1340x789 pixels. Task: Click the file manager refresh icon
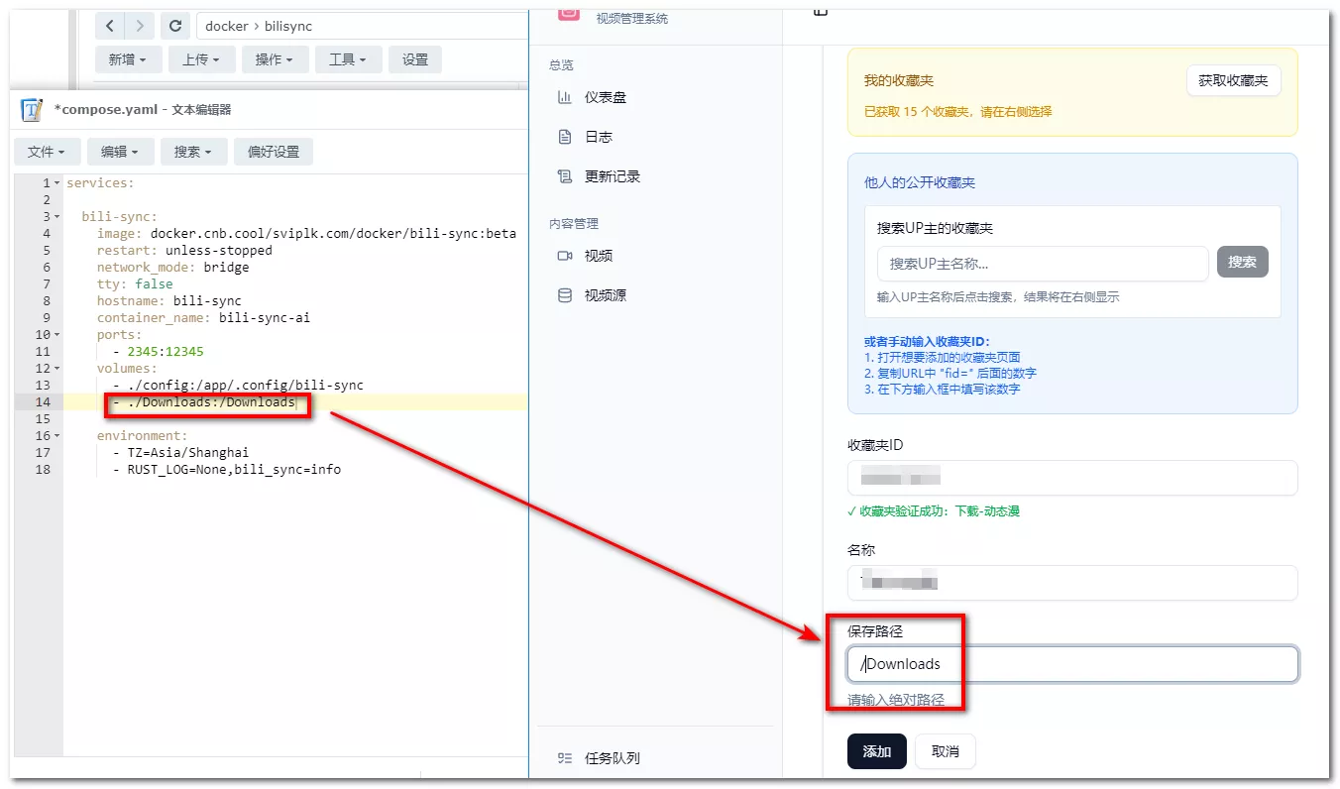(175, 26)
